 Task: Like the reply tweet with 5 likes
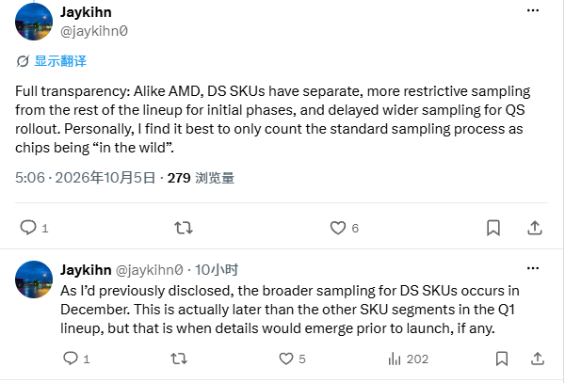click(x=286, y=359)
